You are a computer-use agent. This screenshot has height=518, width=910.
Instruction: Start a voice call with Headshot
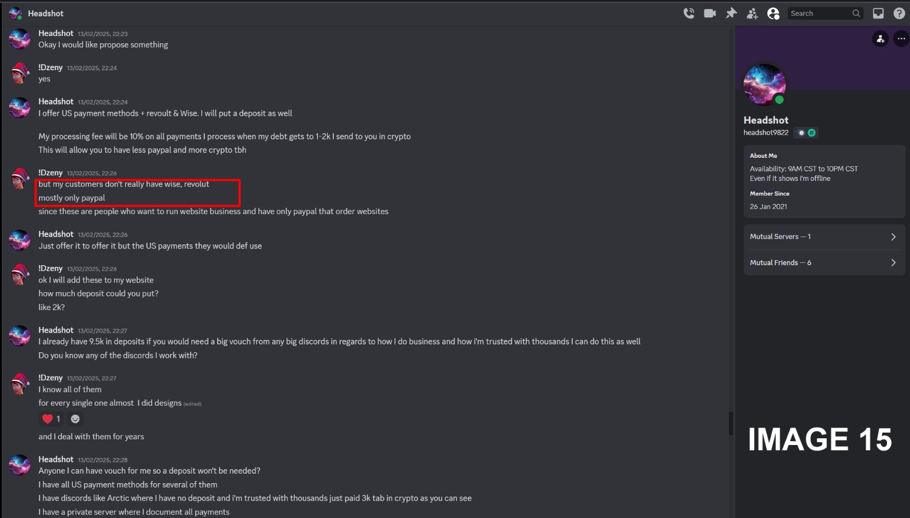(689, 13)
